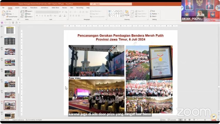Image resolution: width=220 pixels, height=124 pixels.
Task: Toggle bold formatting
Action: coord(37,16)
